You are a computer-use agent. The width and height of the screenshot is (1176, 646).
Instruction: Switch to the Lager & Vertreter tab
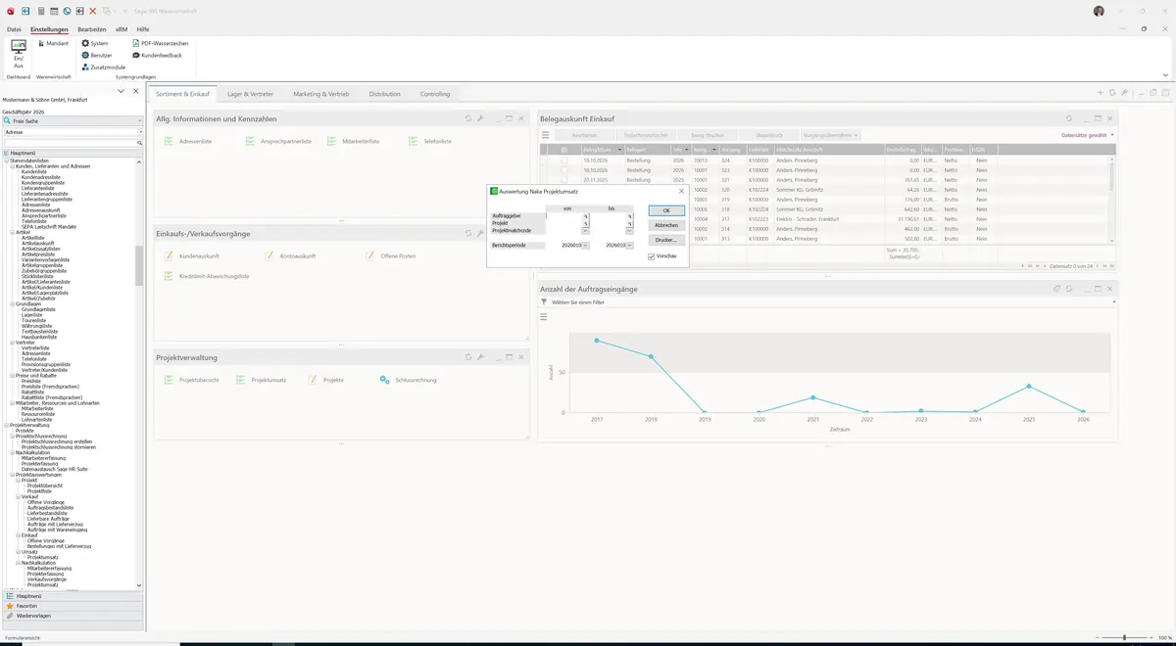coord(251,94)
